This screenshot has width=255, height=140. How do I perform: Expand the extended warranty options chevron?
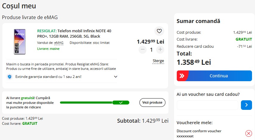click(x=116, y=77)
